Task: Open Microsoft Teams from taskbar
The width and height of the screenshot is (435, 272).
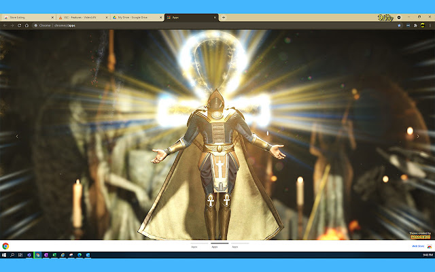Action: (29, 255)
